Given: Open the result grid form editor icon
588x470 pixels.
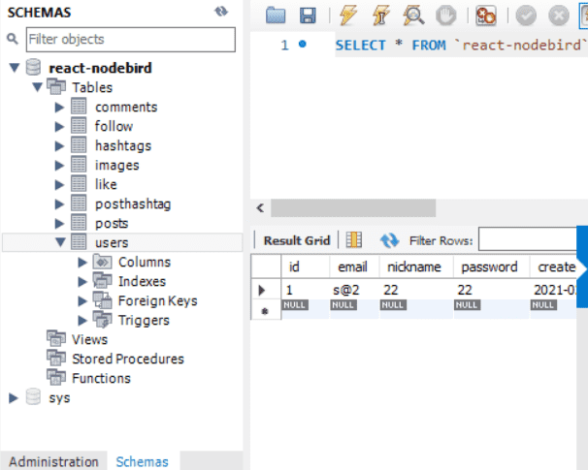Looking at the screenshot, I should pos(353,240).
